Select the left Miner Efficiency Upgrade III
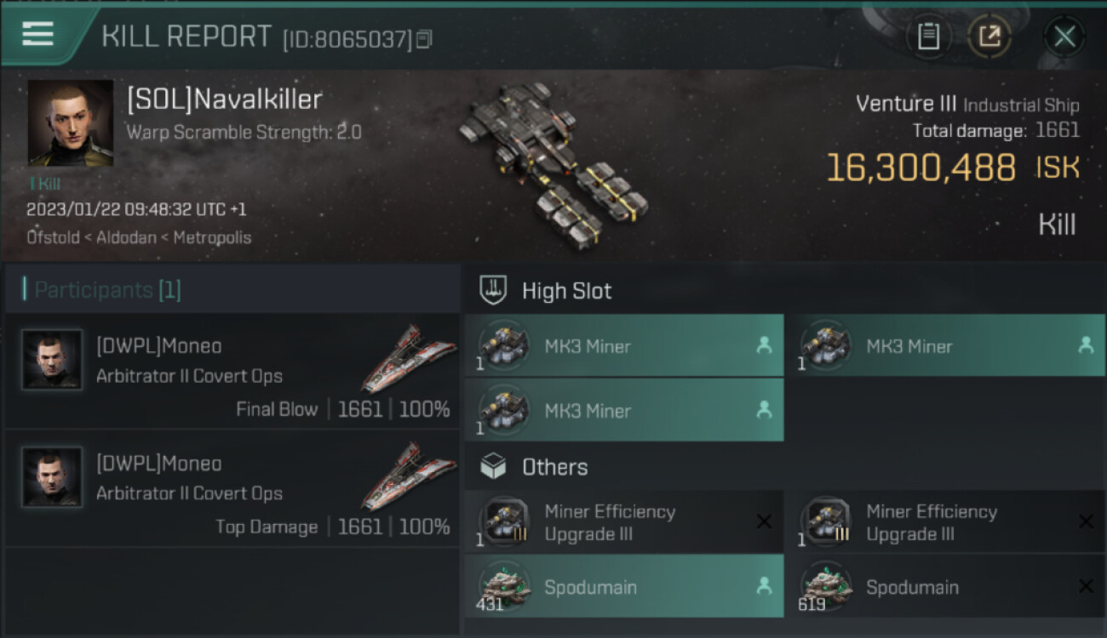The height and width of the screenshot is (638, 1107). (623, 522)
